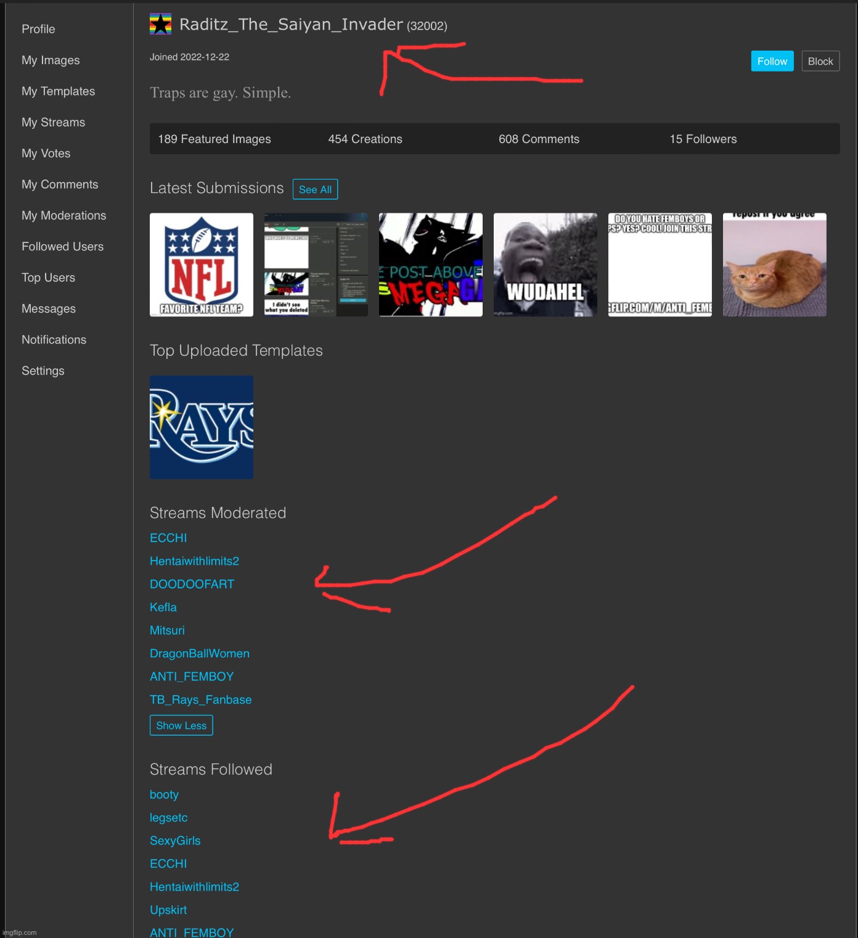Show 15 Followers
This screenshot has height=938, width=858.
703,139
